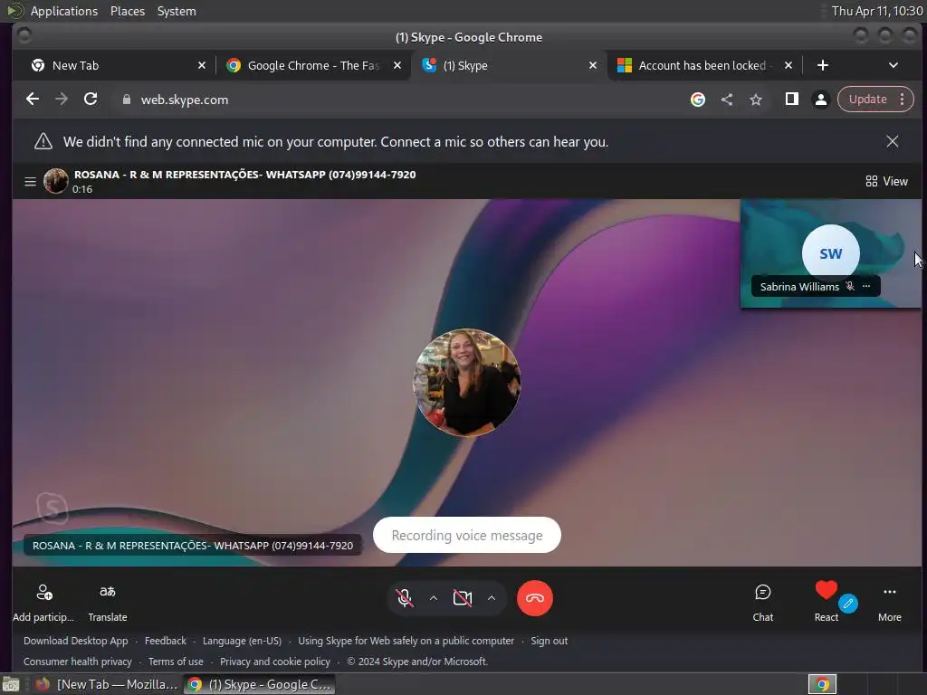The height and width of the screenshot is (695, 927).
Task: Expand camera options chevron
Action: [492, 598]
